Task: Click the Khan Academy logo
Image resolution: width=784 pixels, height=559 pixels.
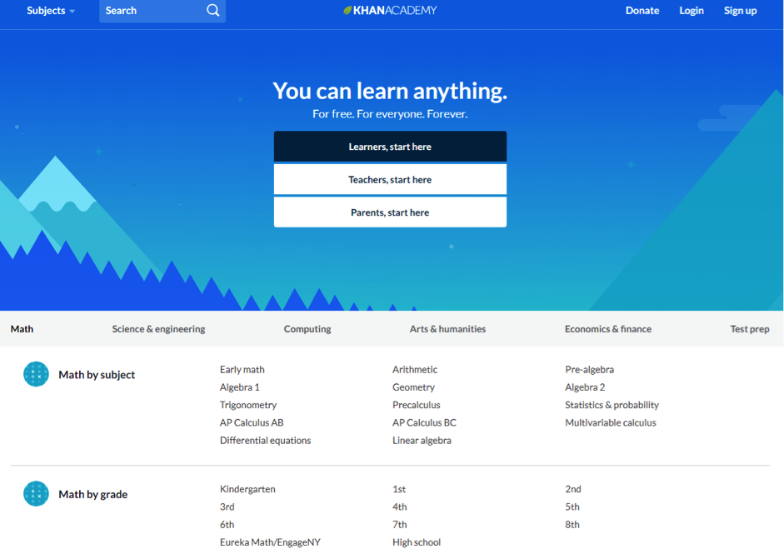Action: (390, 11)
